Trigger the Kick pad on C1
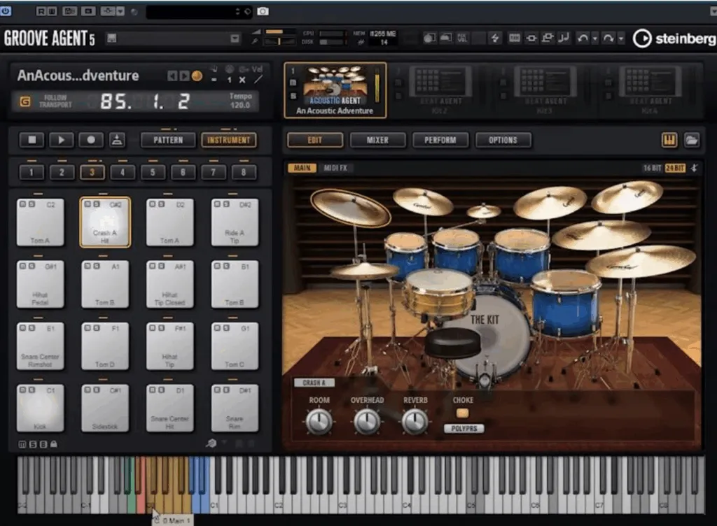Viewport: 717px width, 526px height. [x=40, y=408]
